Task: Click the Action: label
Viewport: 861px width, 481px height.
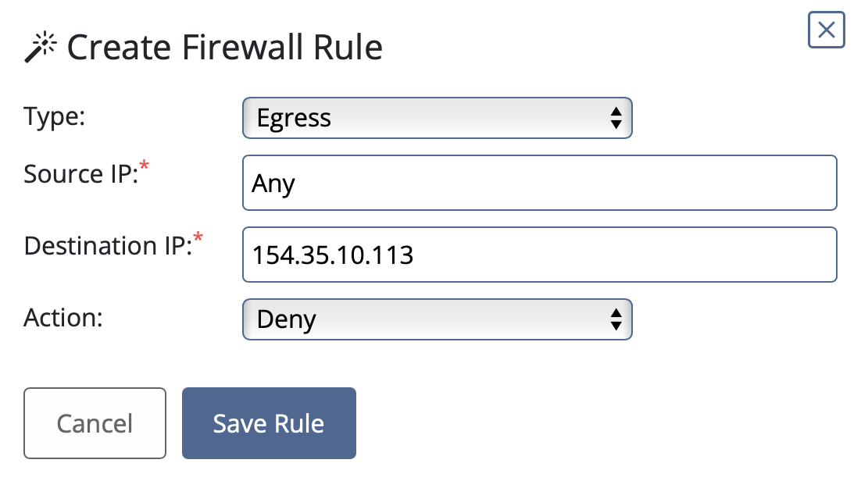Action: click(63, 318)
